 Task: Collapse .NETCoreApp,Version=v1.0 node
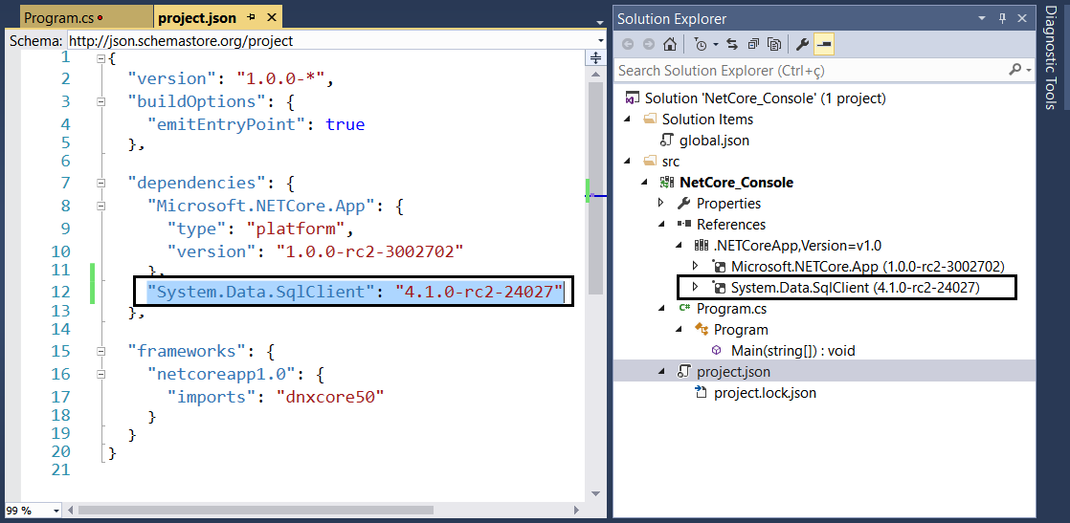point(679,246)
